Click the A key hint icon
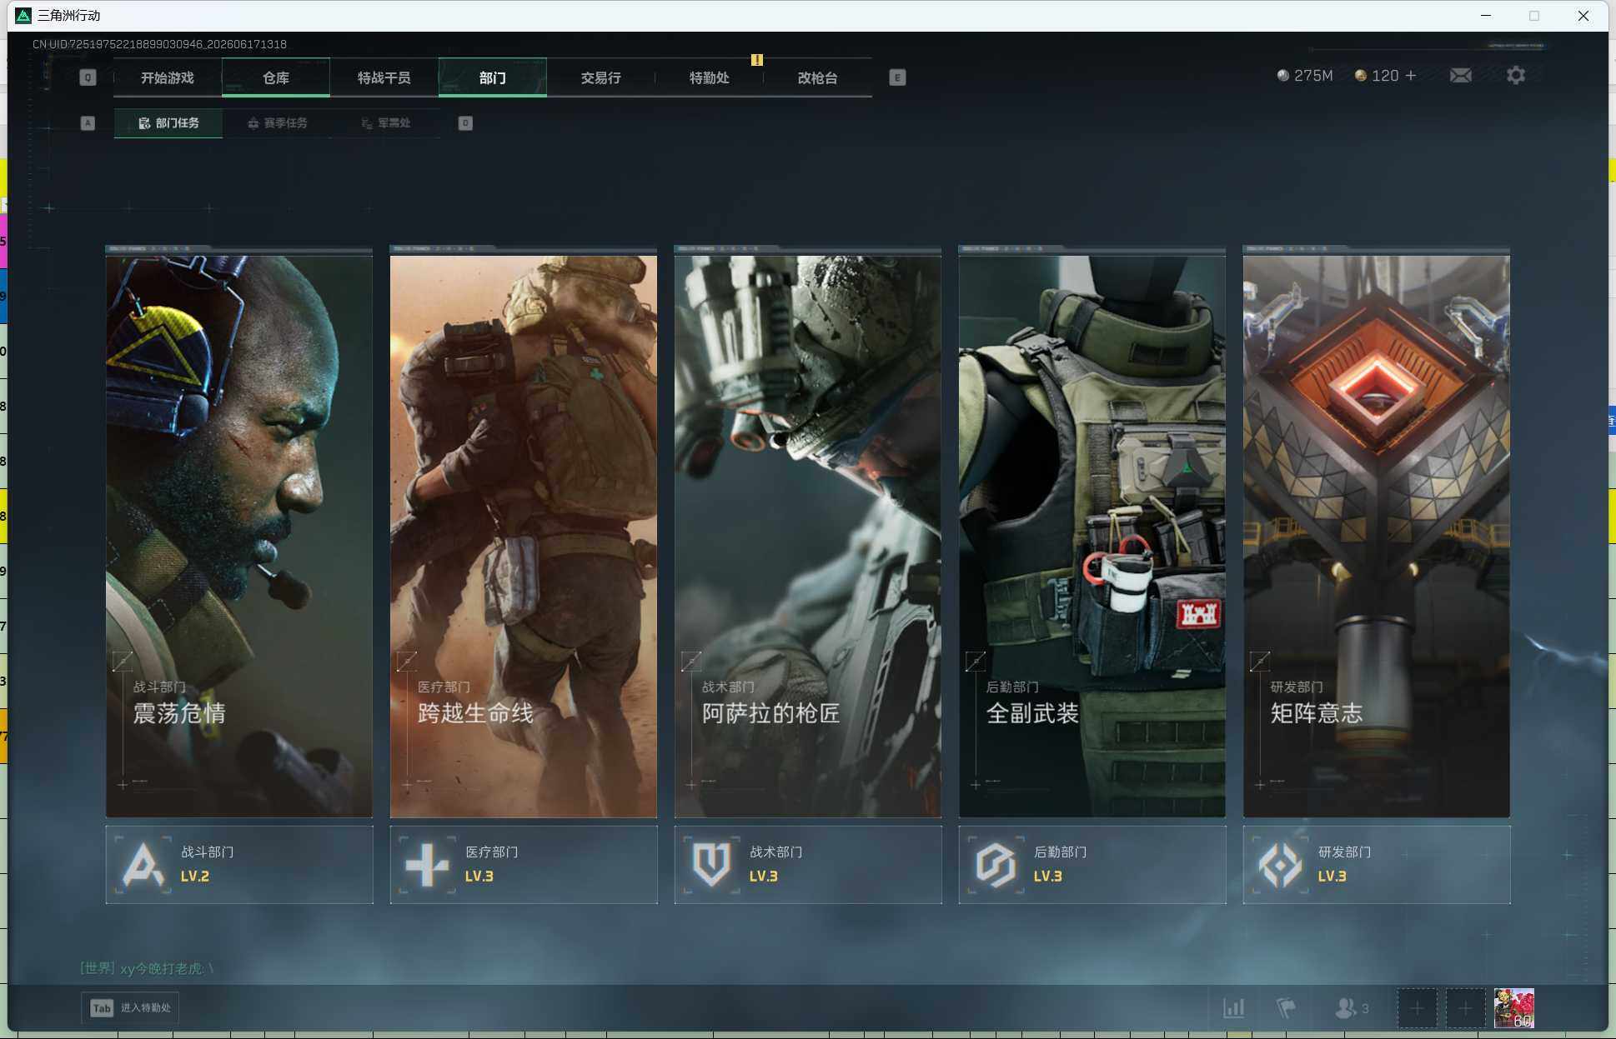This screenshot has width=1616, height=1039. click(x=88, y=123)
